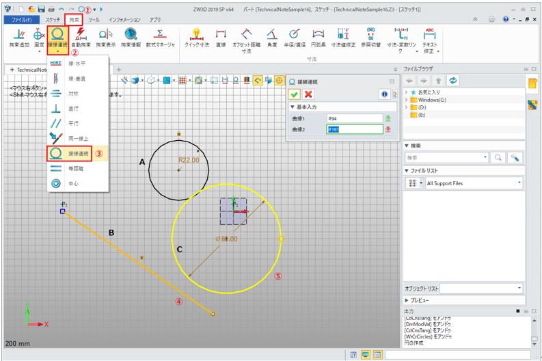Open the テキスト修正 dropdown arrow
The width and height of the screenshot is (542, 361).
pos(438,51)
